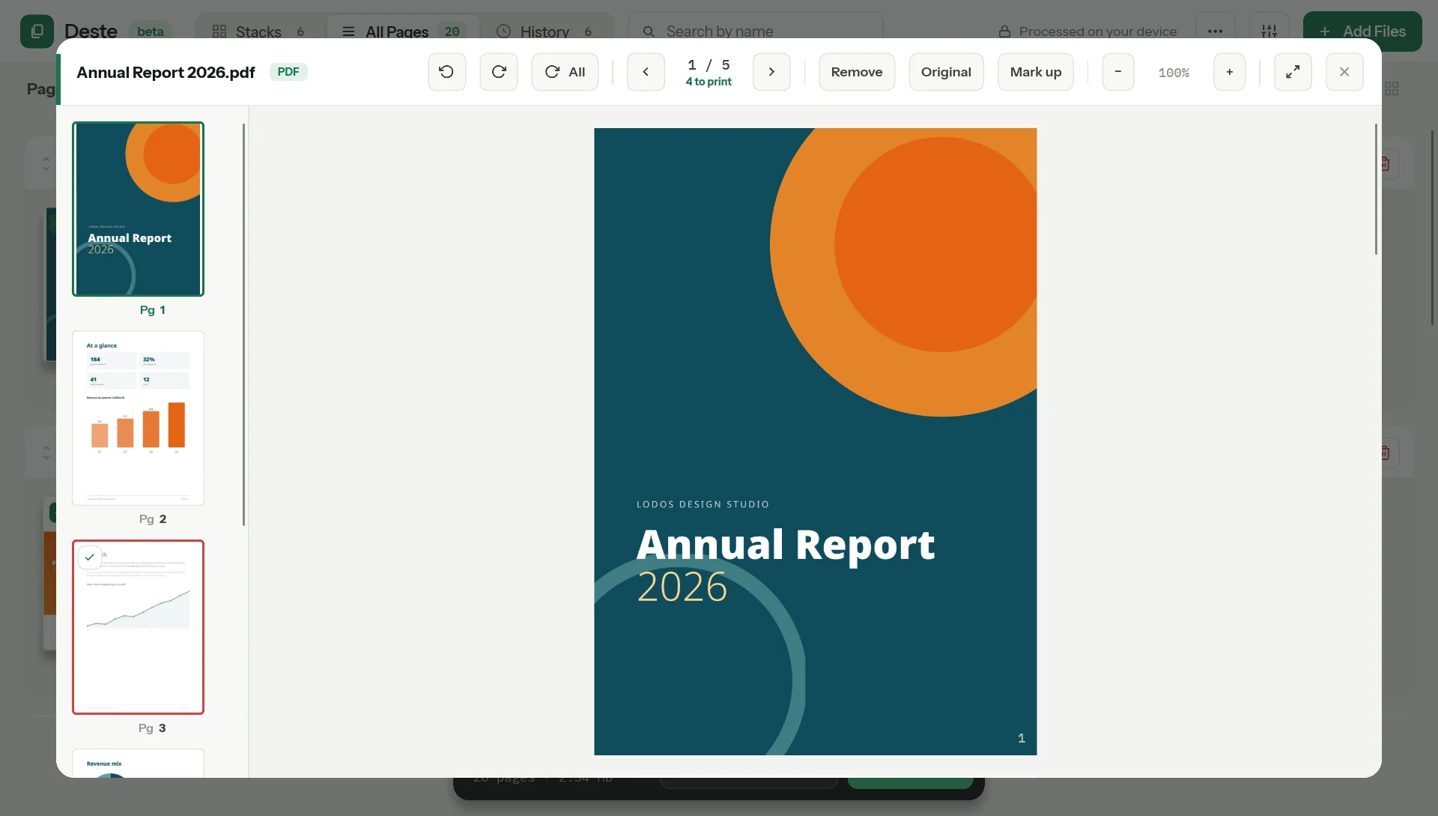Open the settings sliders icon
1438x816 pixels.
[x=1269, y=31]
